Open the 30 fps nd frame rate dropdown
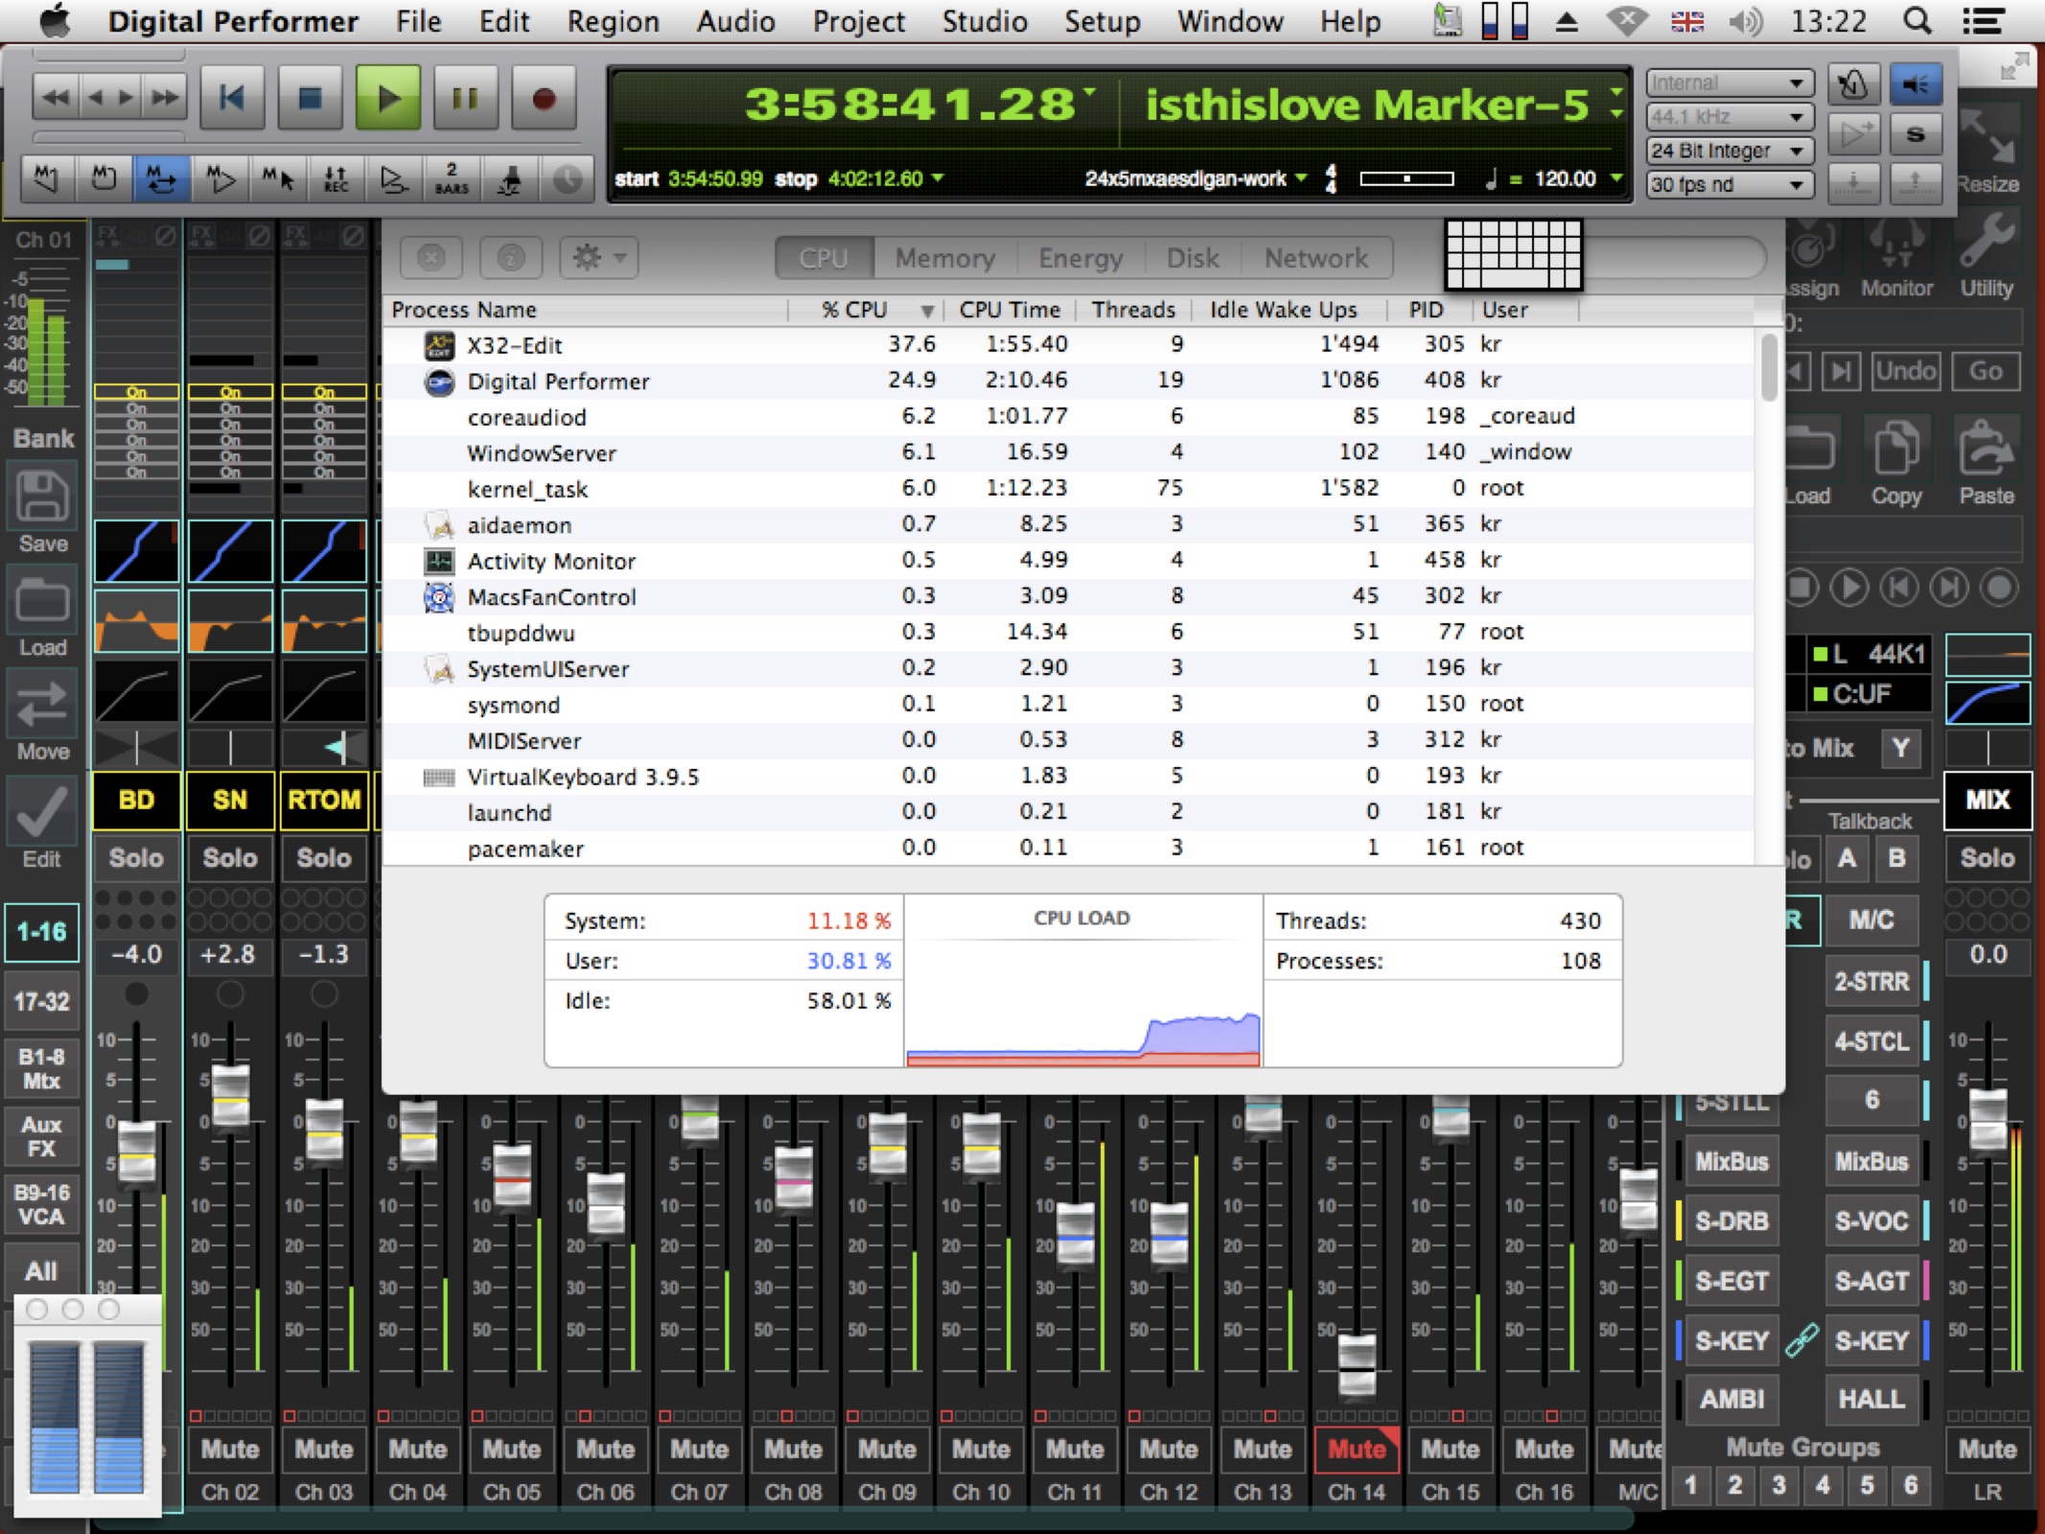The width and height of the screenshot is (2045, 1534). (x=1729, y=184)
